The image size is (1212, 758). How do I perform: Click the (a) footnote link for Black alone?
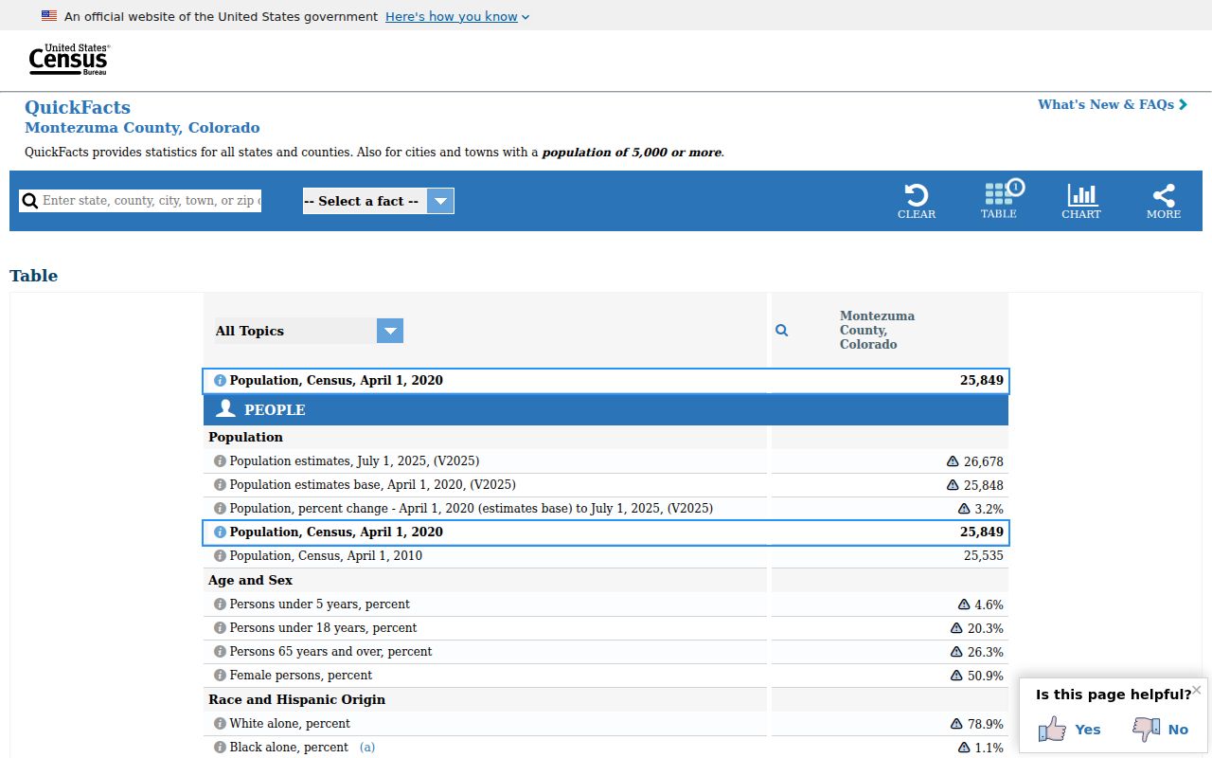tap(367, 748)
